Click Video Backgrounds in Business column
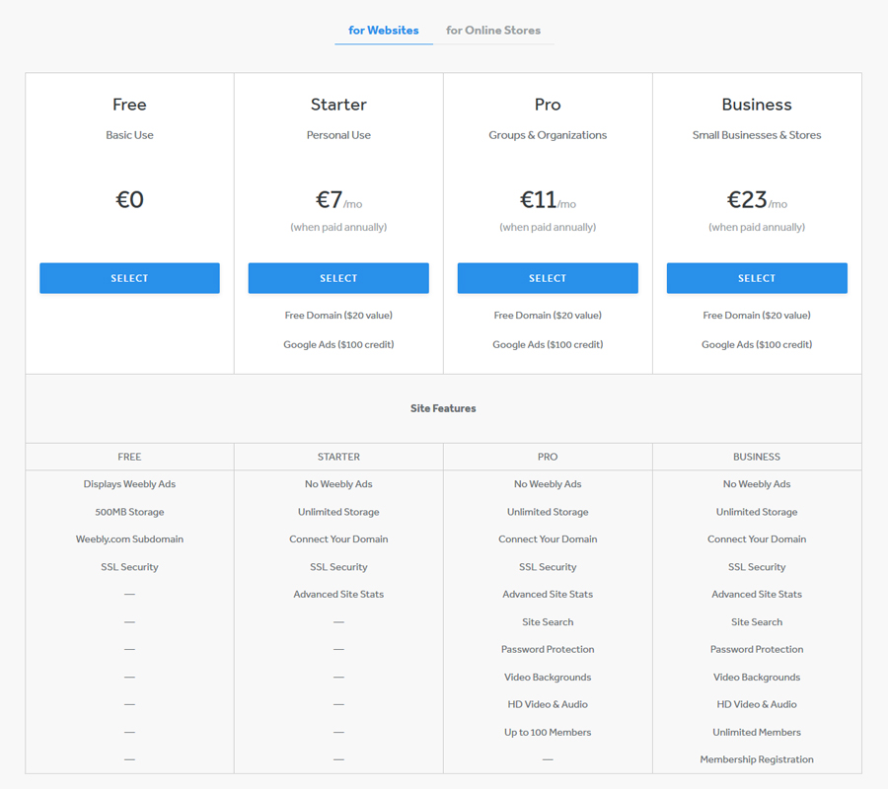The image size is (888, 789). coord(757,677)
